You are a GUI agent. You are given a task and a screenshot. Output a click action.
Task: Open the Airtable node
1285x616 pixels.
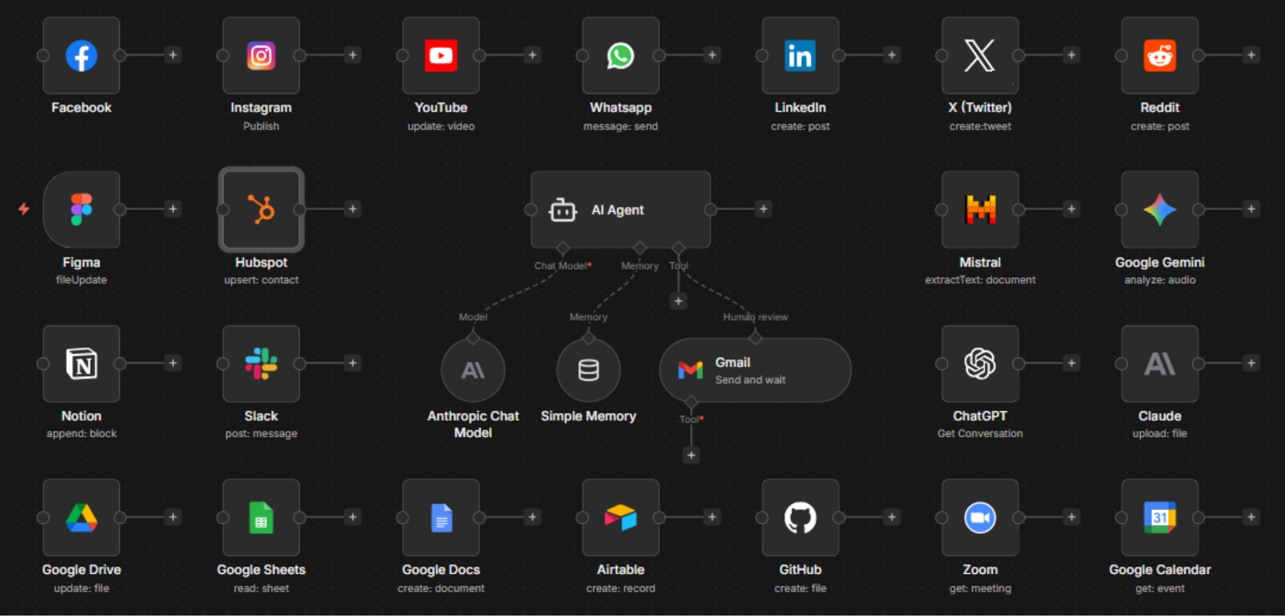[x=620, y=517]
